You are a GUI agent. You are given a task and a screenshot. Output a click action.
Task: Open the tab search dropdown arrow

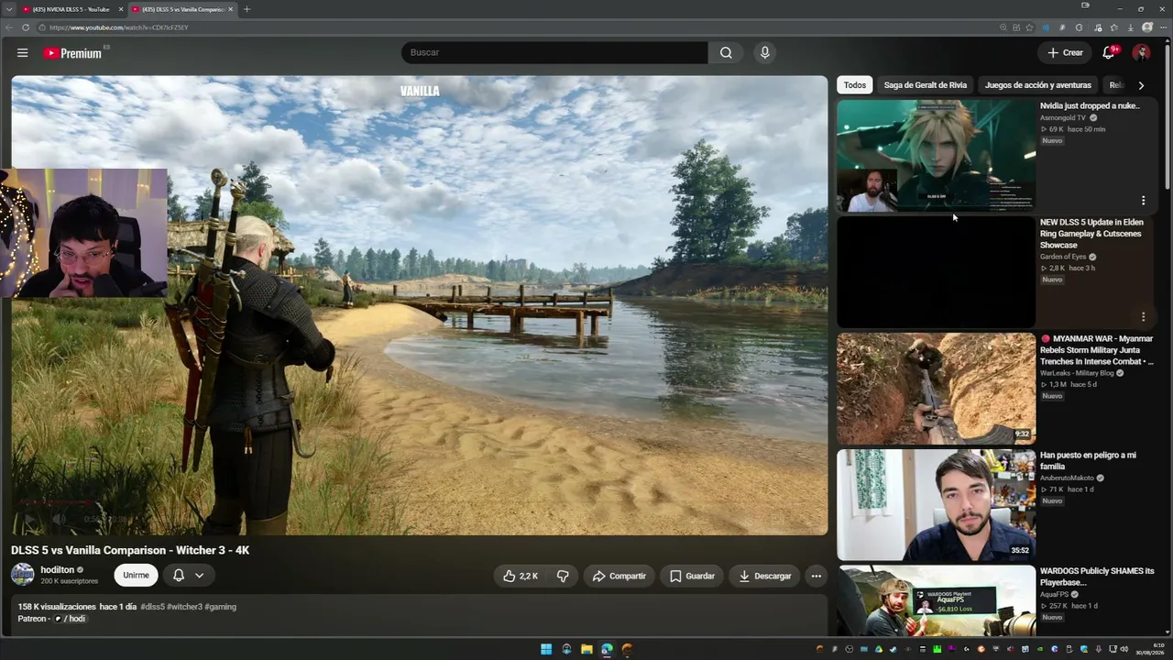tap(8, 9)
